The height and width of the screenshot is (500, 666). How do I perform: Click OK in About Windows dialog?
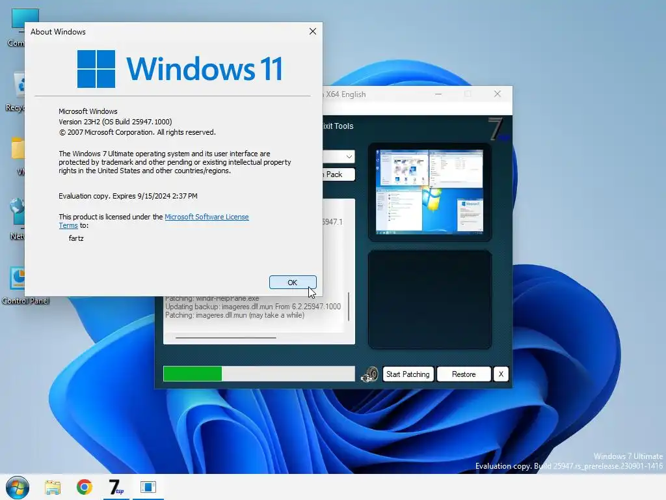[293, 283]
